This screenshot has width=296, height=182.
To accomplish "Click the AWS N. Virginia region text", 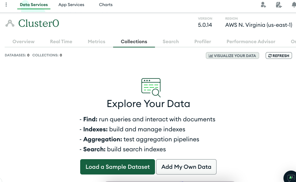I will 259,25.
